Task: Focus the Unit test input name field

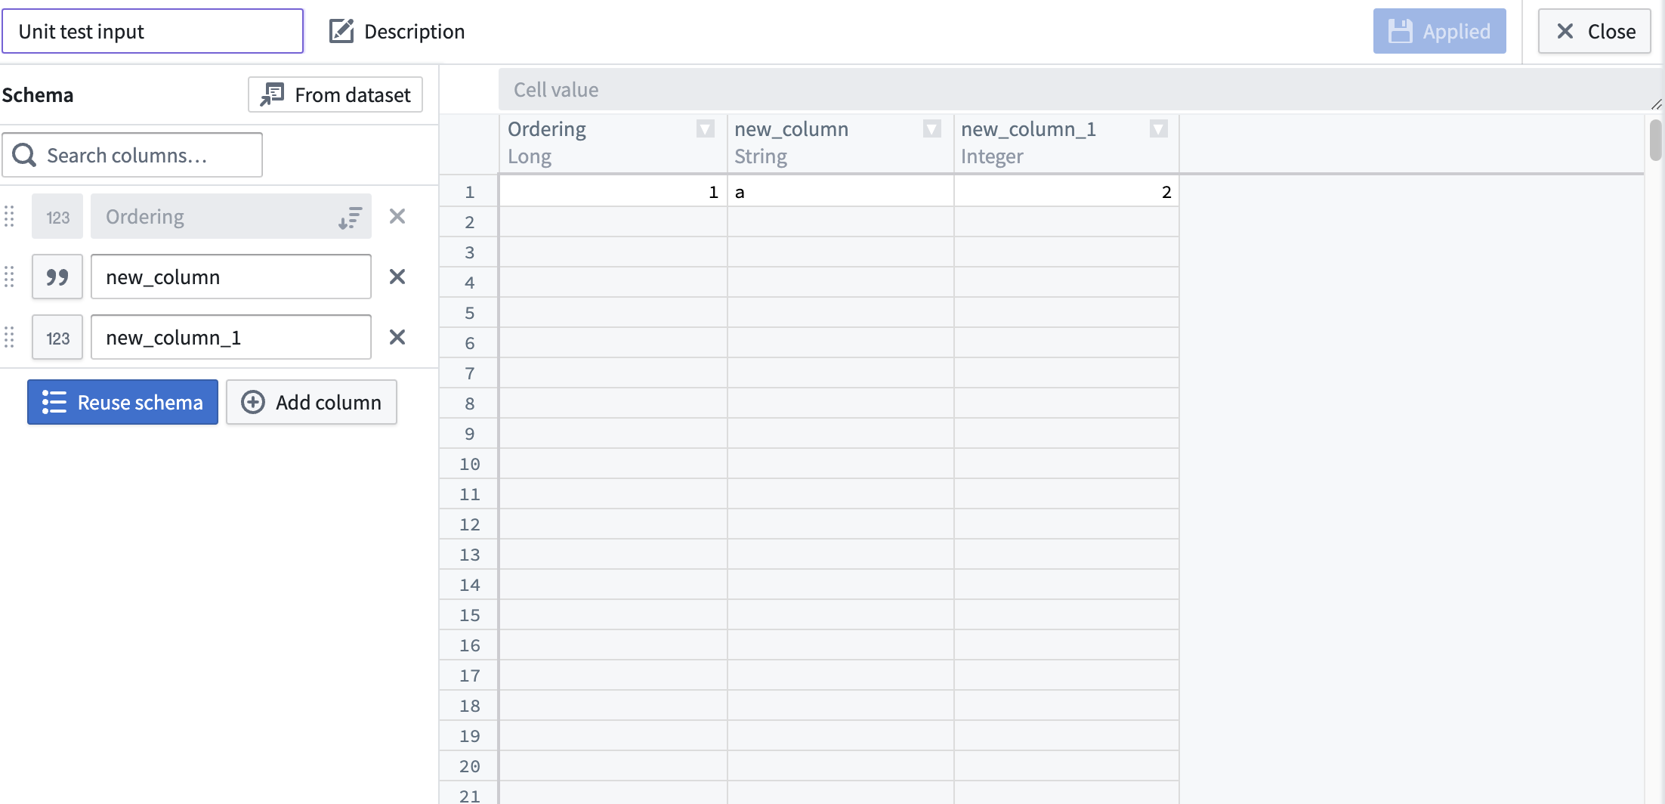Action: tap(153, 31)
